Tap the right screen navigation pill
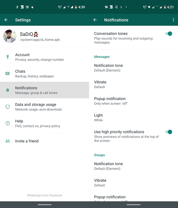178x208 pixels. [133, 205]
